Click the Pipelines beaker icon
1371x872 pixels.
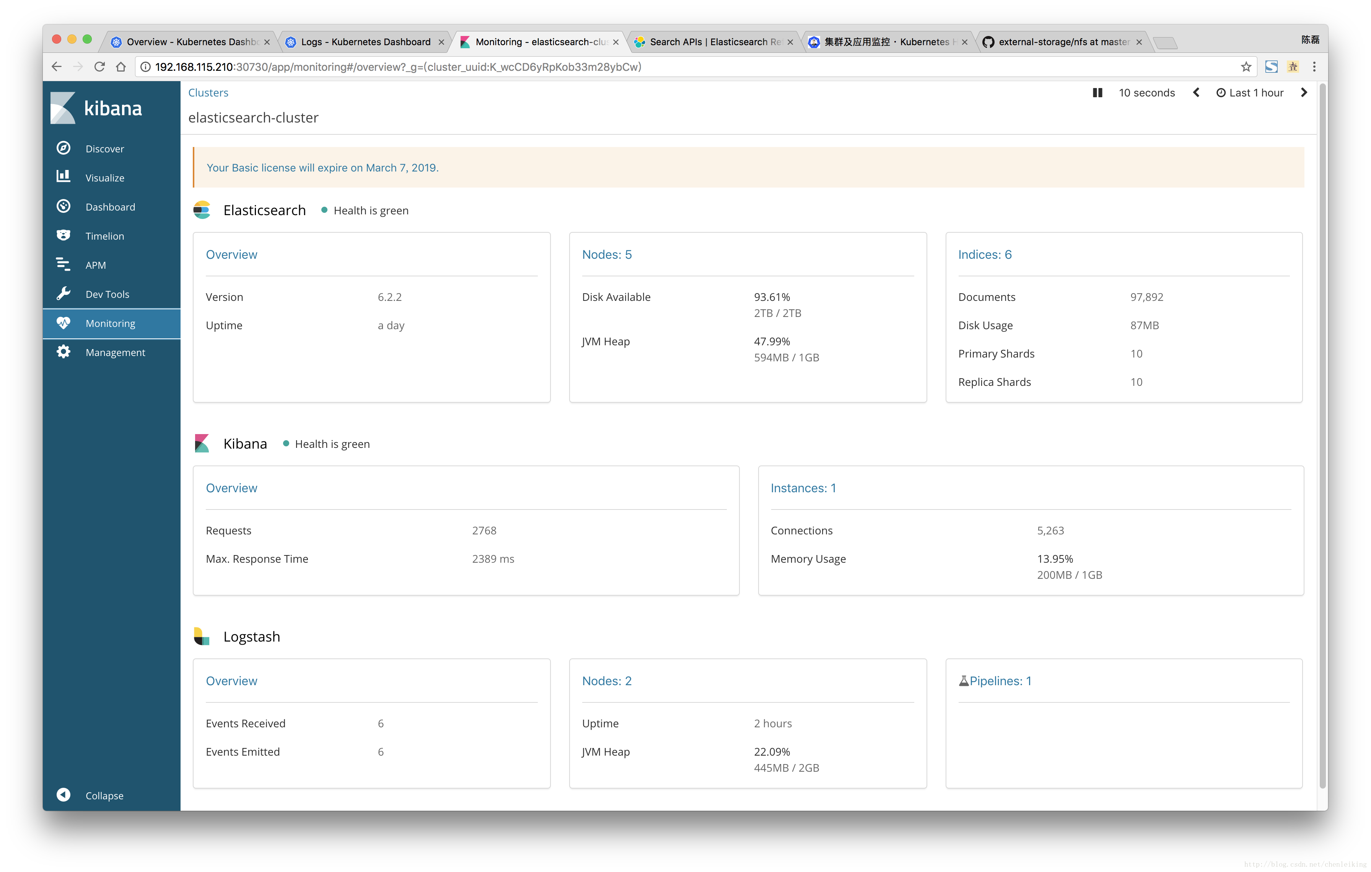point(963,681)
